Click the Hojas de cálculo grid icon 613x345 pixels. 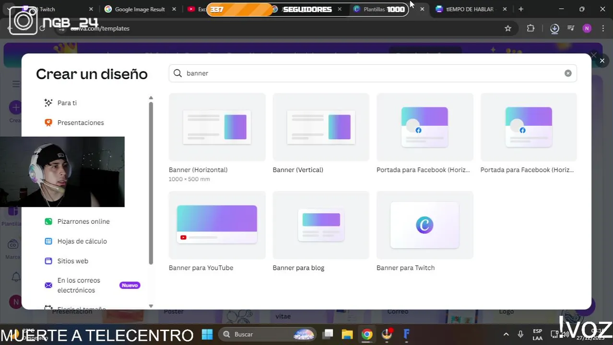(x=48, y=241)
